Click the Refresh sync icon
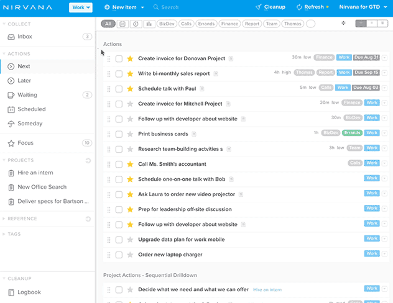The height and width of the screenshot is (303, 393). 299,7
